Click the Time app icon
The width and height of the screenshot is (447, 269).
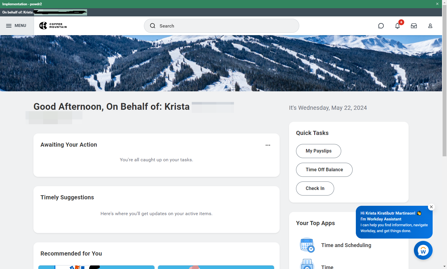click(x=307, y=264)
